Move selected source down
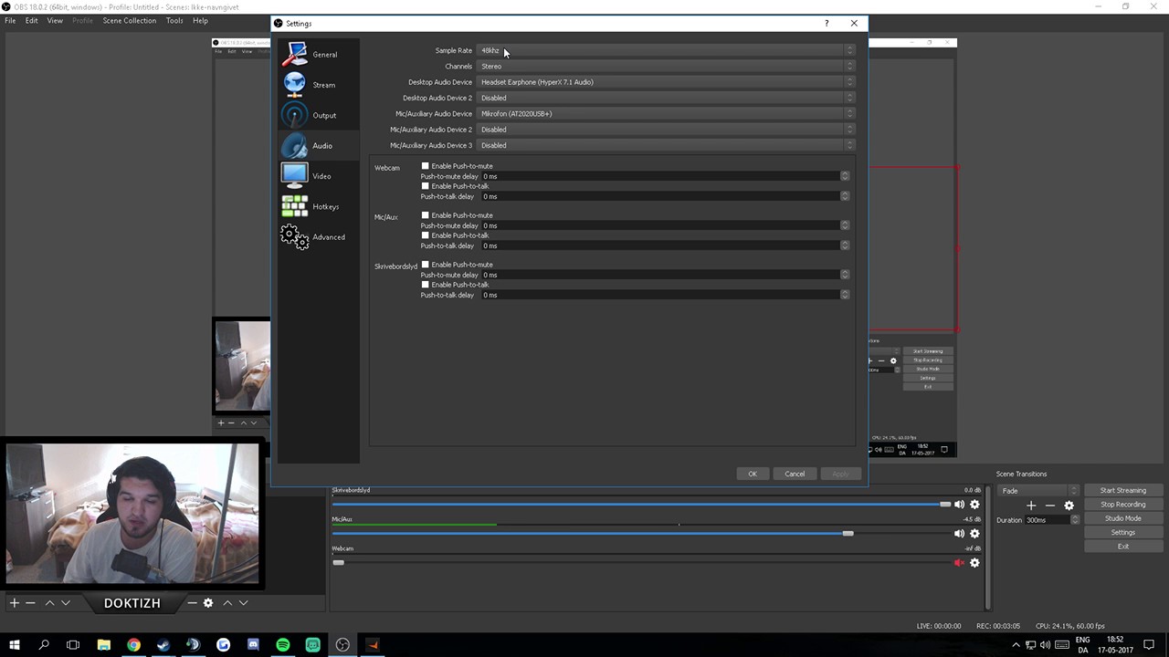The image size is (1169, 657). [x=243, y=603]
